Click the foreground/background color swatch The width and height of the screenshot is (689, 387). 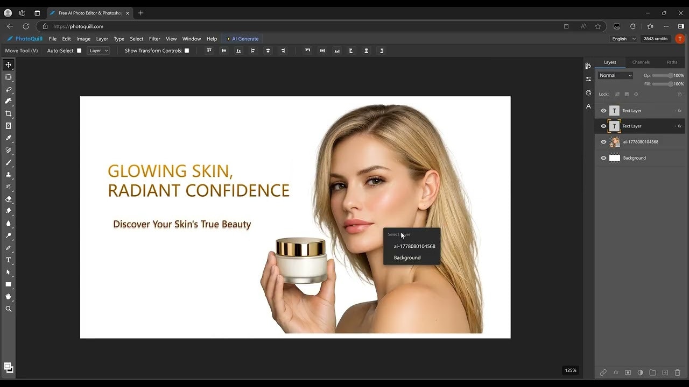pos(8,368)
